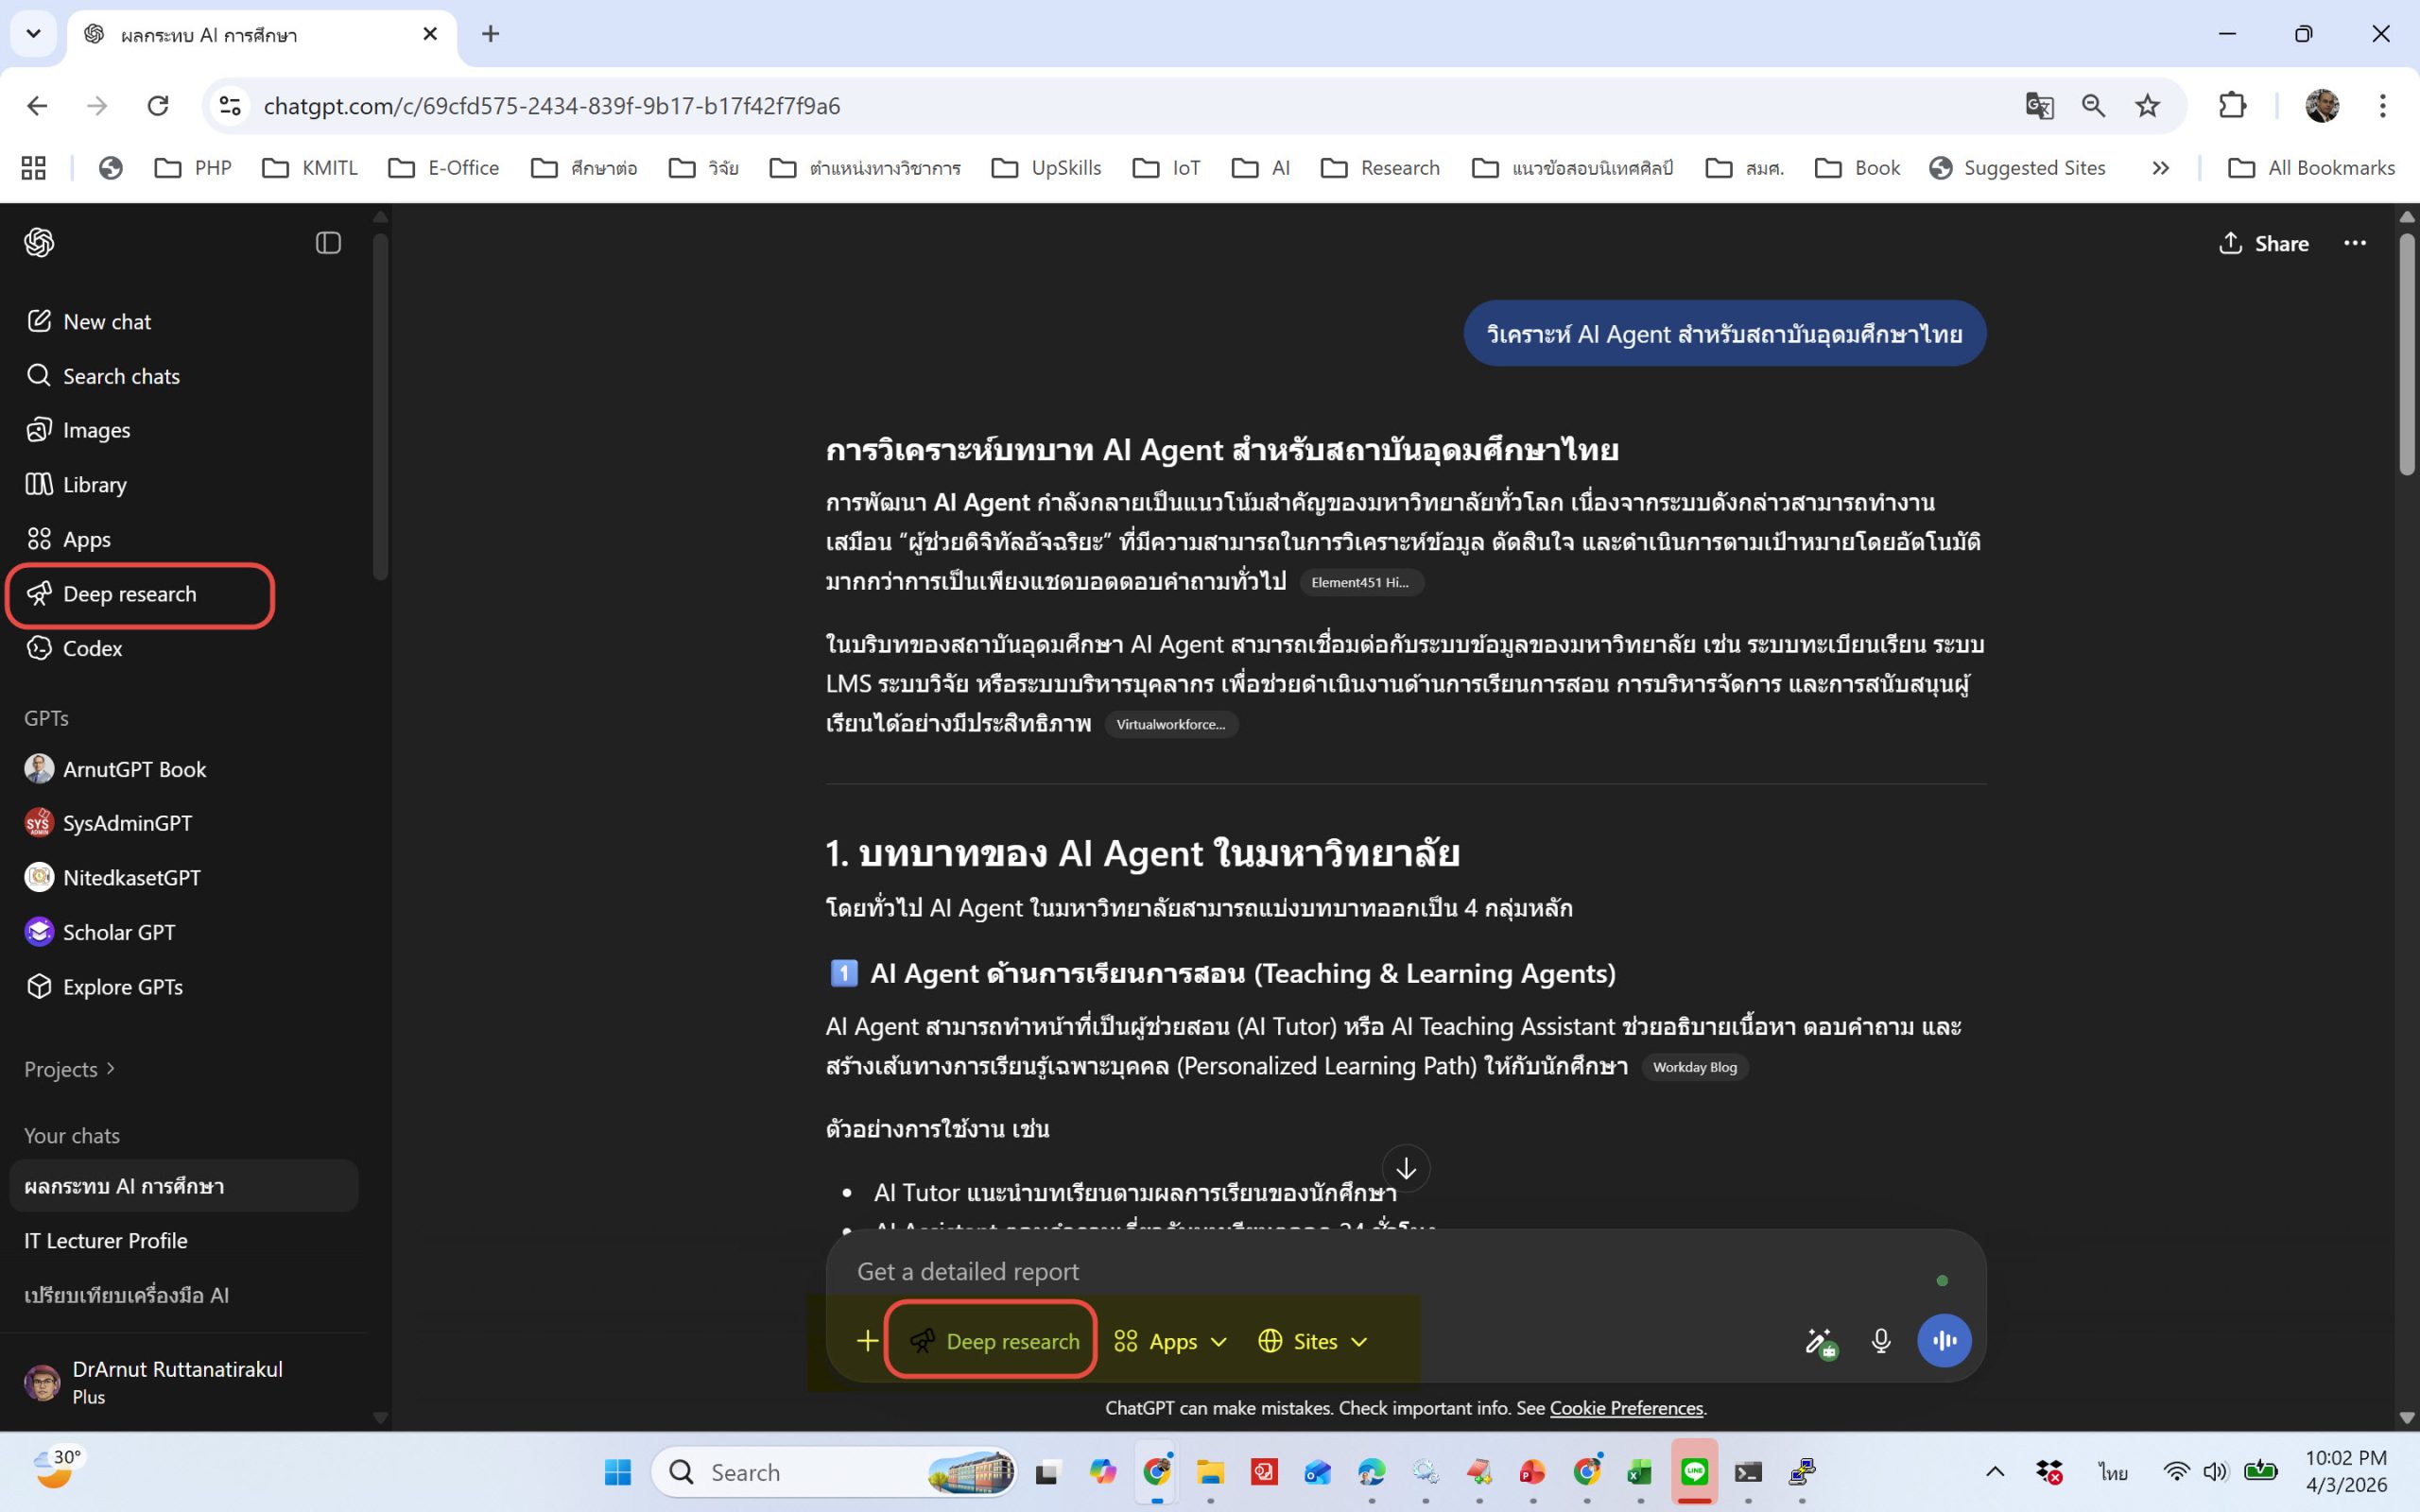The width and height of the screenshot is (2420, 1512).
Task: Click the Share button
Action: pyautogui.click(x=2265, y=243)
